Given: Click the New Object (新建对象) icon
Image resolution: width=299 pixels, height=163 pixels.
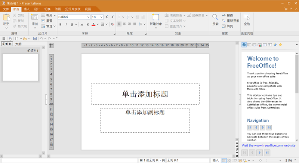Looking at the screenshot, I should tap(156, 17).
